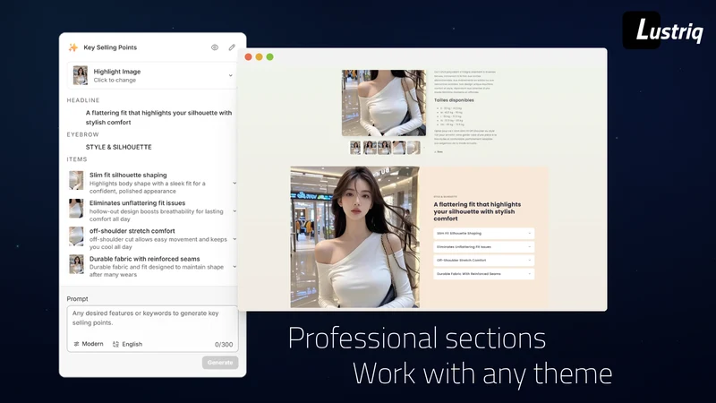Click the Highlight Image thumbnail
The width and height of the screenshot is (716, 403).
81,75
